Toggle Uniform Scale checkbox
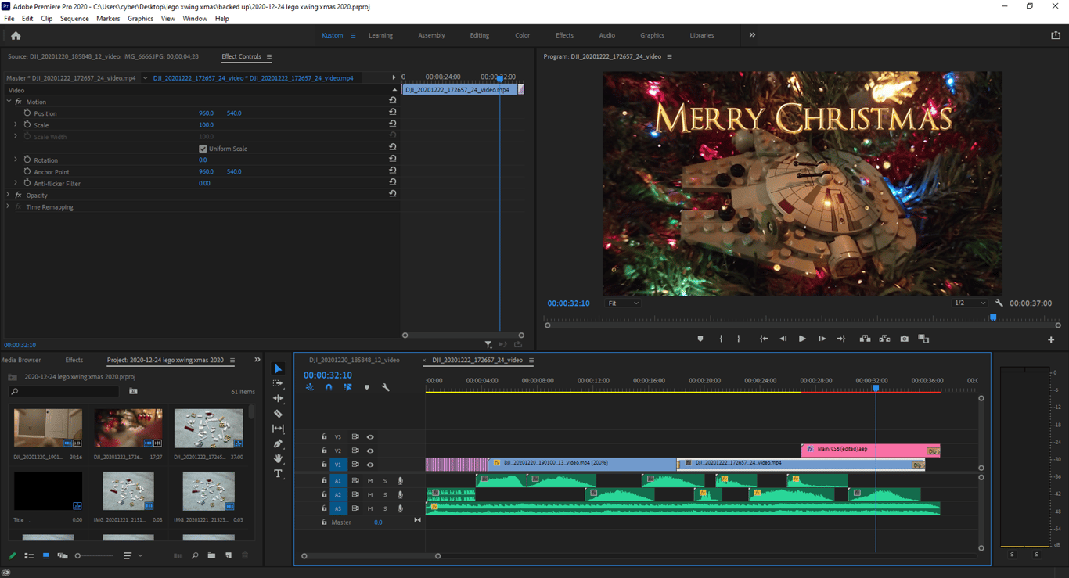The width and height of the screenshot is (1069, 578). [x=203, y=149]
